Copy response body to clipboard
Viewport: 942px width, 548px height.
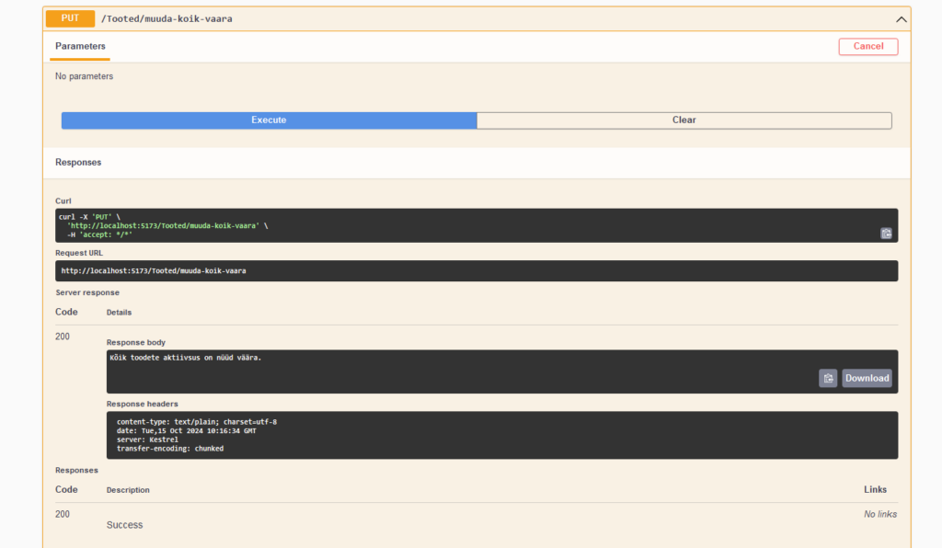tap(828, 378)
